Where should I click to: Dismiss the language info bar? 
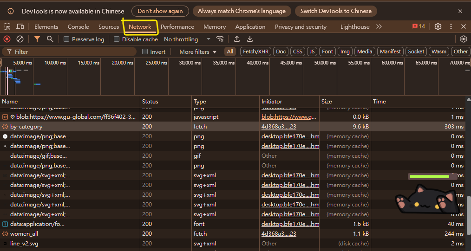(460, 11)
